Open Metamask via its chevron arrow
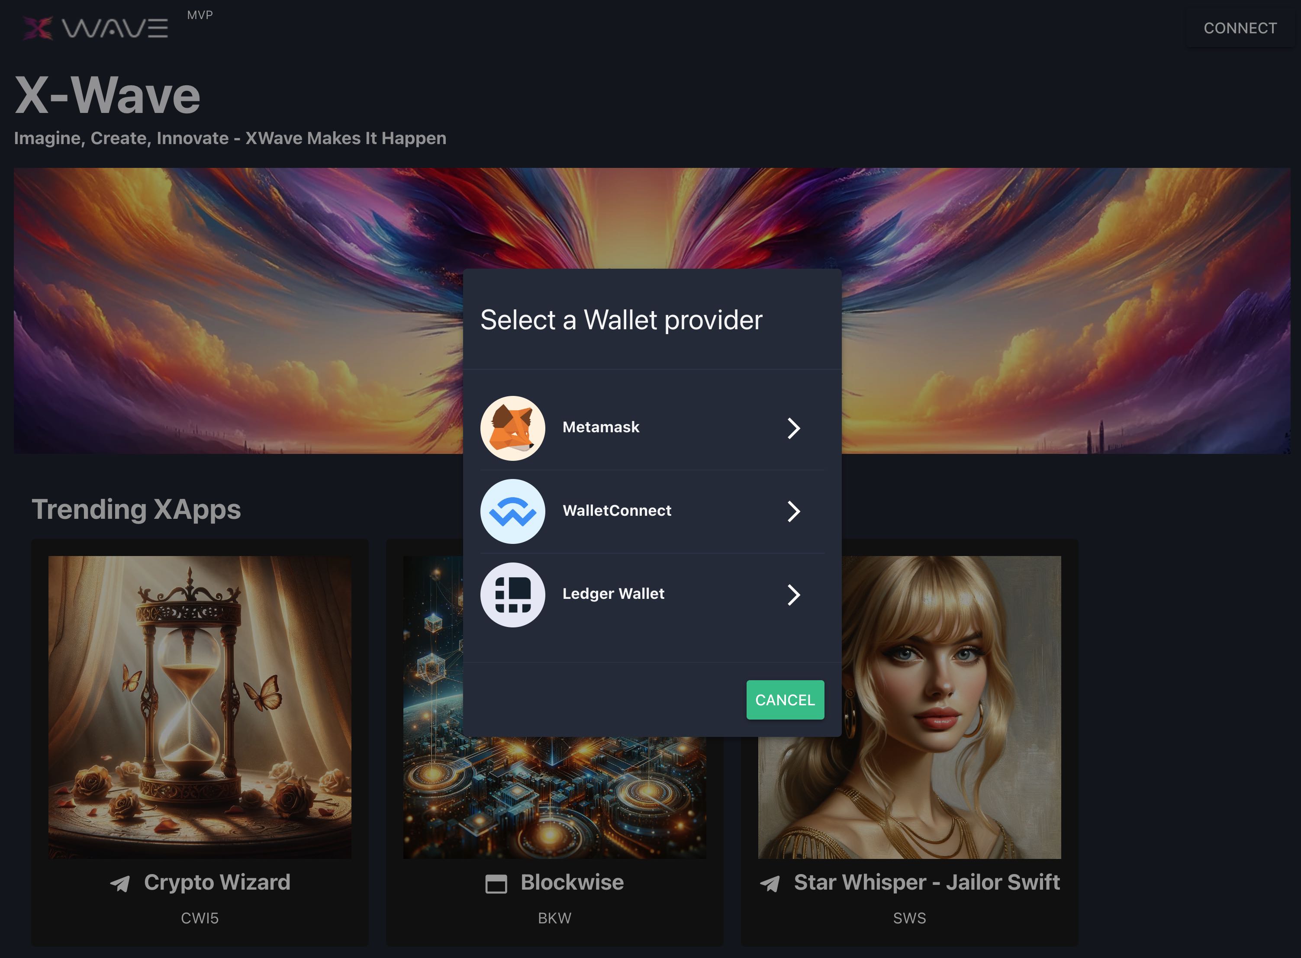Viewport: 1301px width, 958px height. [x=793, y=428]
